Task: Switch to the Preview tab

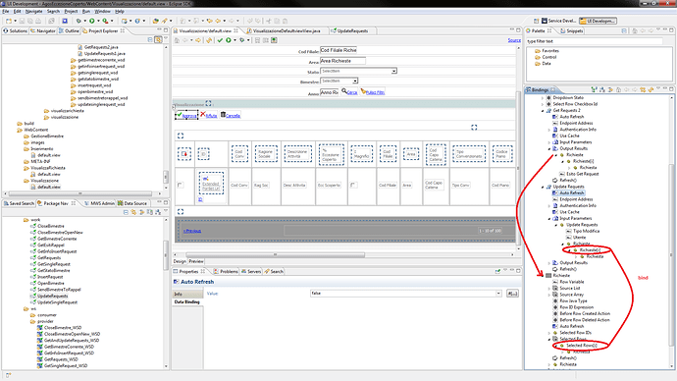Action: 195,261
